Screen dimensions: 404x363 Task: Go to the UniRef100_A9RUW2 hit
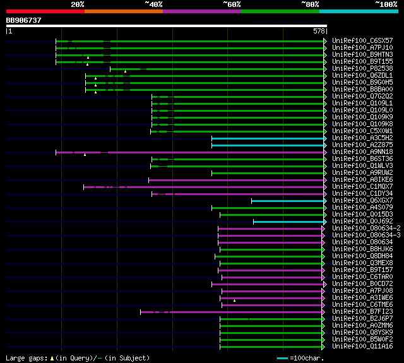(x=362, y=173)
